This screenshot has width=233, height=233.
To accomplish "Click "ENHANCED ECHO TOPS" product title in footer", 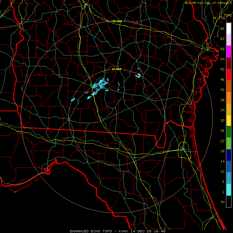I will pos(91,231).
